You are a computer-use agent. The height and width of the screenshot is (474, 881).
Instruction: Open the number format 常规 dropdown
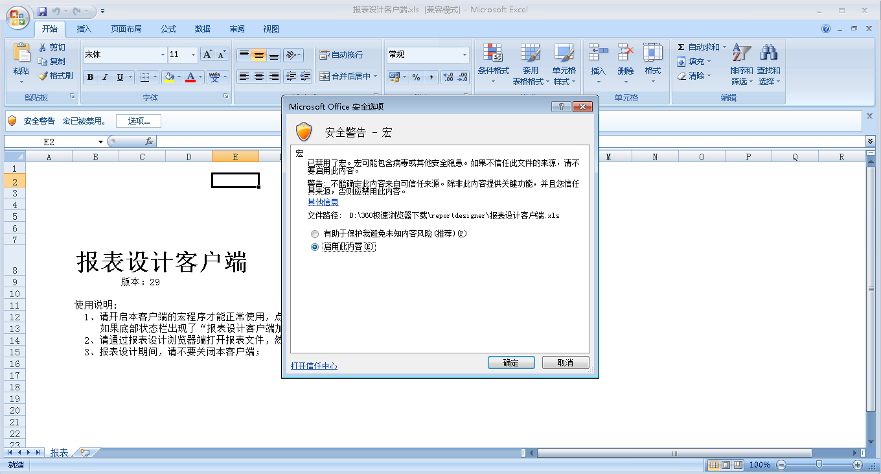464,54
